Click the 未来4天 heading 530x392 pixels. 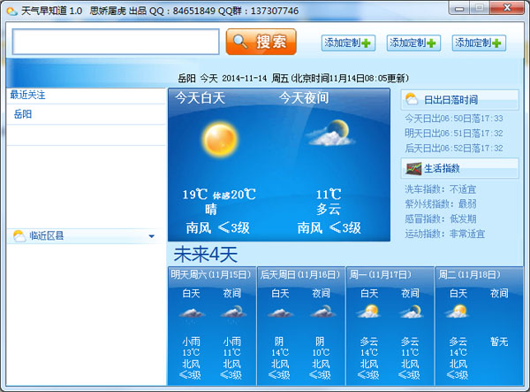[x=206, y=255]
